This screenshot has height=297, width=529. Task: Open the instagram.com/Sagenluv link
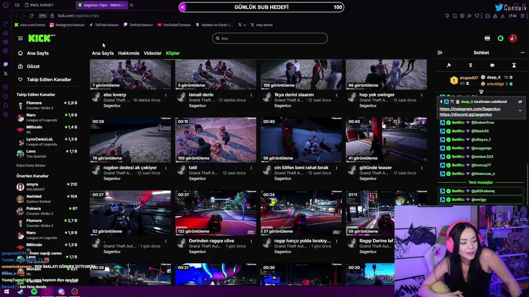[470, 109]
